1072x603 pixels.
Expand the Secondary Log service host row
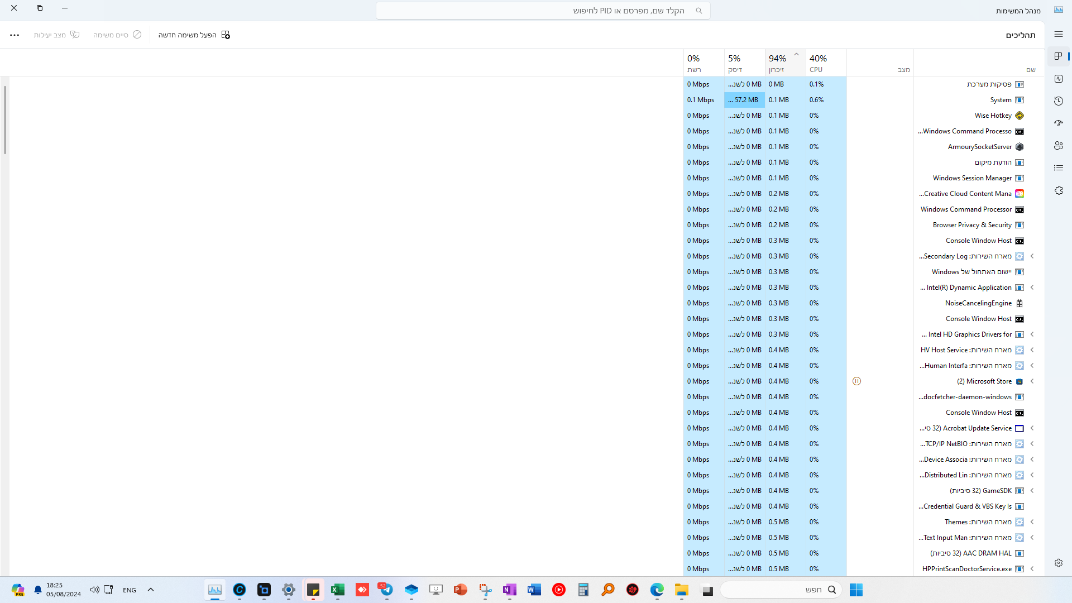1032,256
